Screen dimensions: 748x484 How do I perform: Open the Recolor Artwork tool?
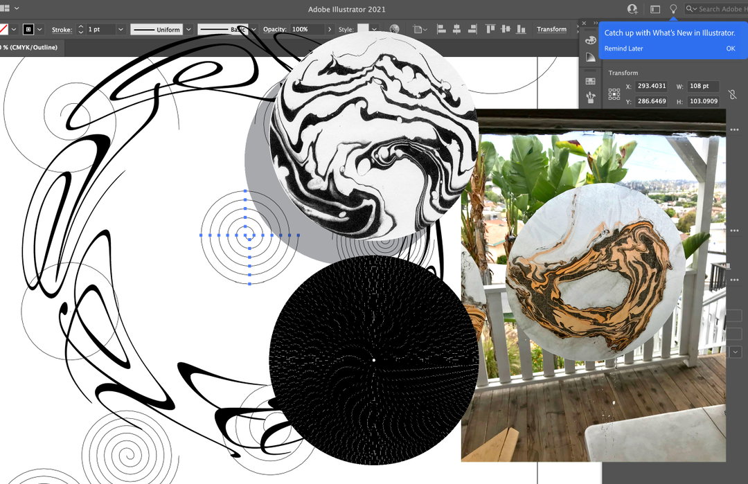[394, 29]
